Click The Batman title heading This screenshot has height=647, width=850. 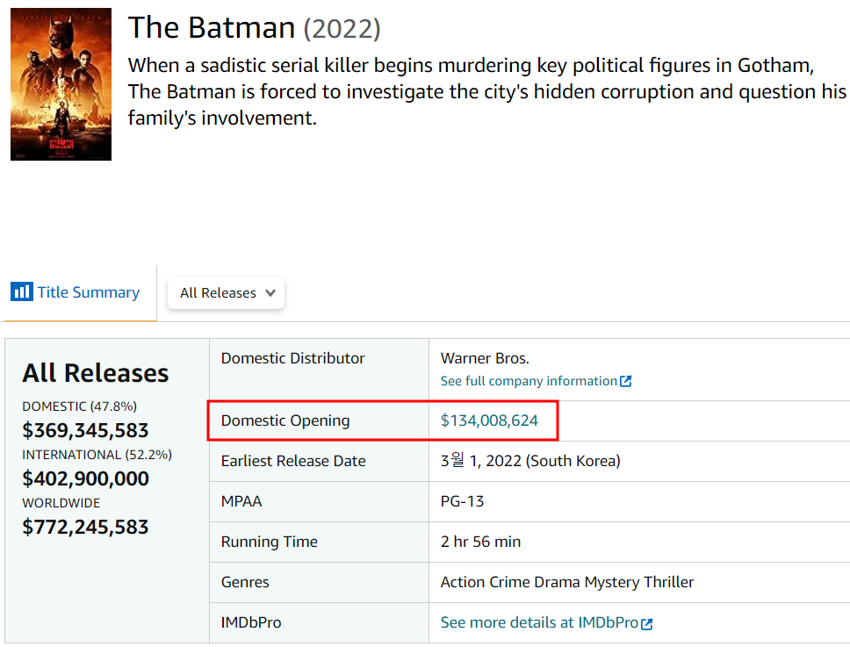tap(212, 27)
